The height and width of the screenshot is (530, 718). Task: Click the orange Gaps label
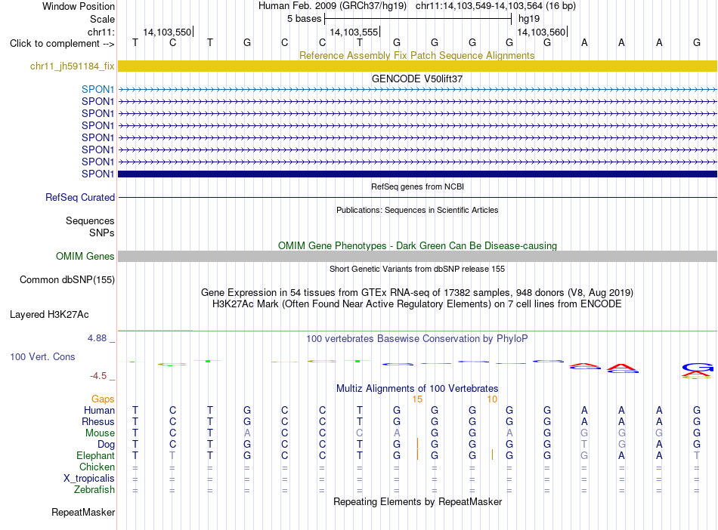point(103,399)
